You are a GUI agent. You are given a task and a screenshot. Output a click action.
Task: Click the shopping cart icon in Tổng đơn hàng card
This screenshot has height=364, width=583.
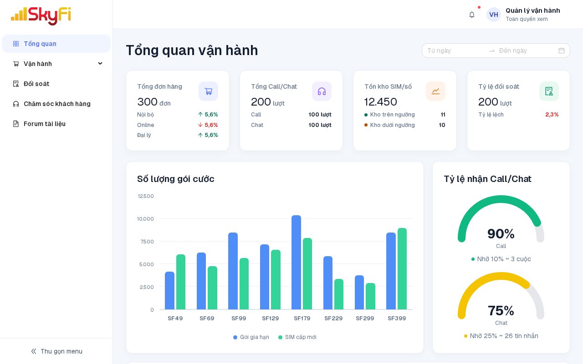(x=209, y=91)
